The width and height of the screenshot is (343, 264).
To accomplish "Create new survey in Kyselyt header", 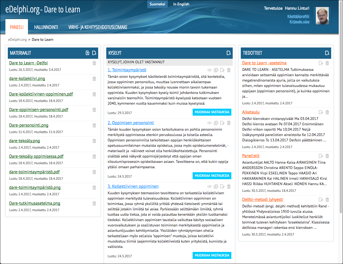I will coord(229,53).
